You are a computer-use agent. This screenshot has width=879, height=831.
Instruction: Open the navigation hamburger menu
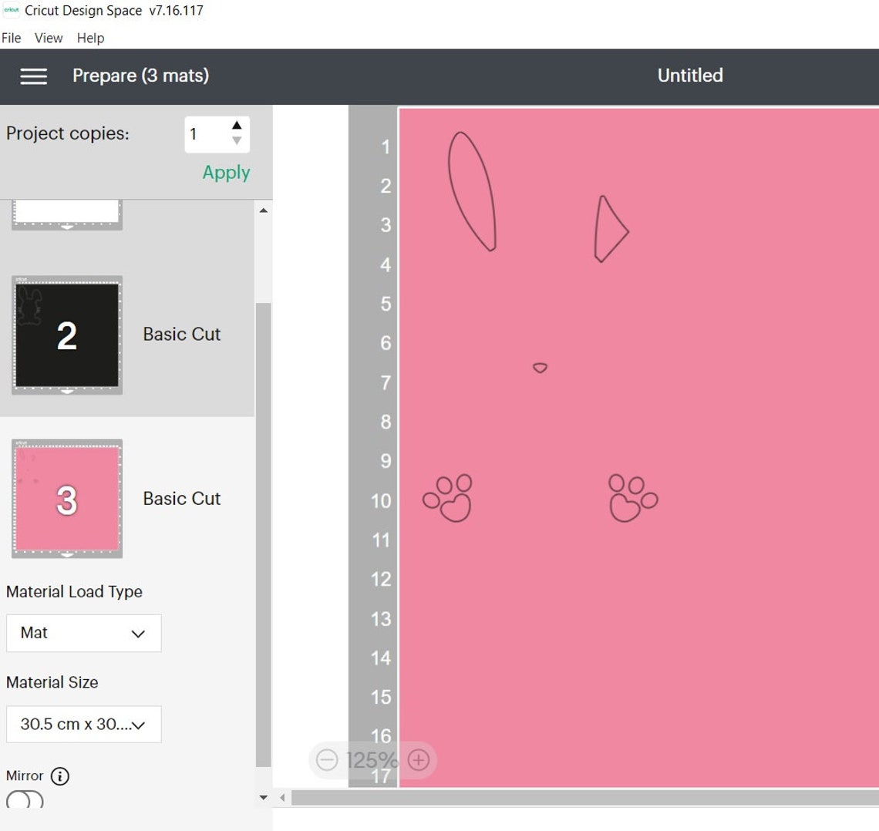(x=33, y=76)
